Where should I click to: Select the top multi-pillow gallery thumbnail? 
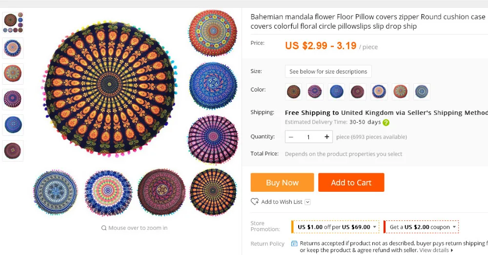pyautogui.click(x=13, y=22)
